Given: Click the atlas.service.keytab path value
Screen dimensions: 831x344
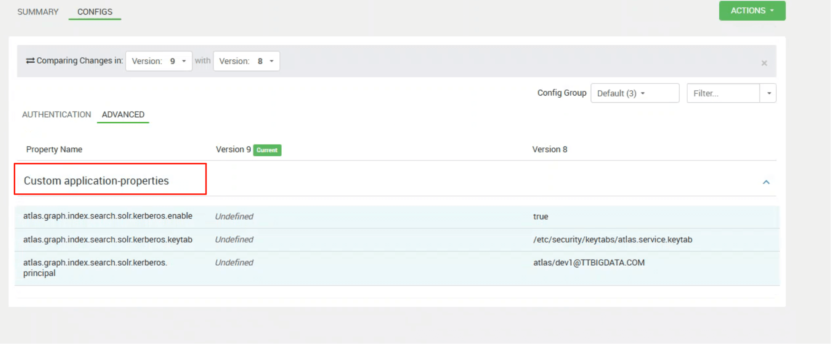Looking at the screenshot, I should point(612,240).
